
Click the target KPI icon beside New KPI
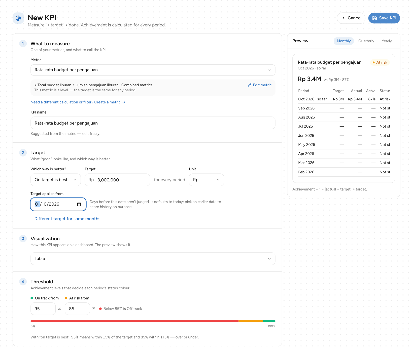18,18
